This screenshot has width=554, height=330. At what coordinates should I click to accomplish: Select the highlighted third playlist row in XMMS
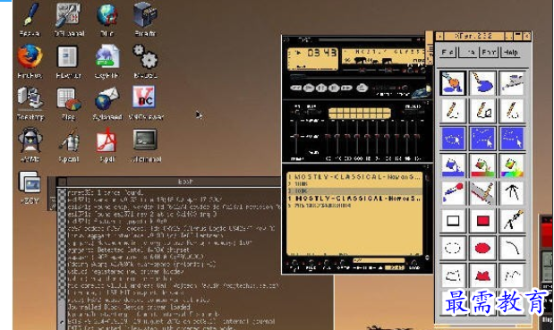coord(354,191)
